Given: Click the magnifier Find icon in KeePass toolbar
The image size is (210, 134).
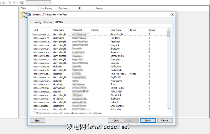Looking at the screenshot, I should pos(10,3).
